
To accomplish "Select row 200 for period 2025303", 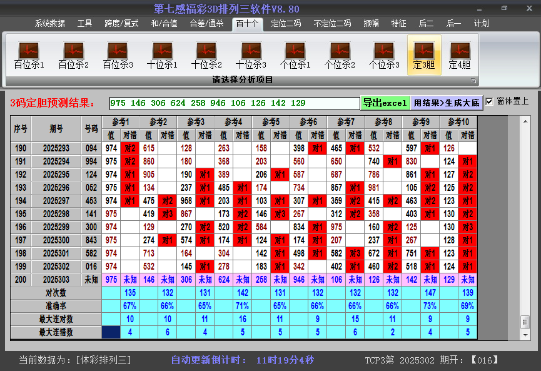I will coord(21,279).
